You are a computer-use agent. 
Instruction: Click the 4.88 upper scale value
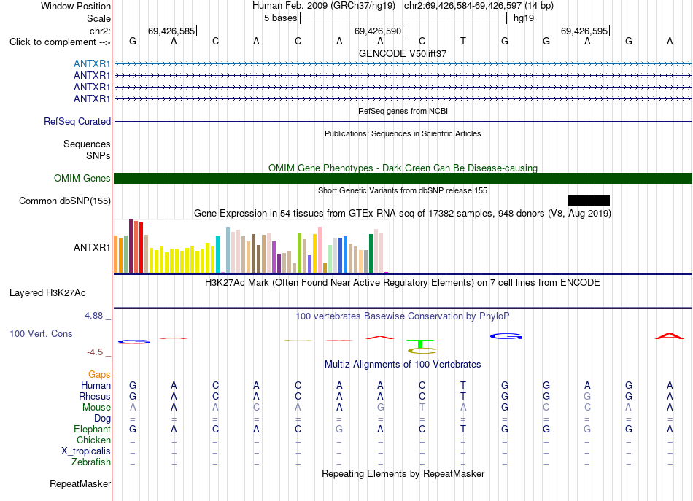(x=93, y=316)
